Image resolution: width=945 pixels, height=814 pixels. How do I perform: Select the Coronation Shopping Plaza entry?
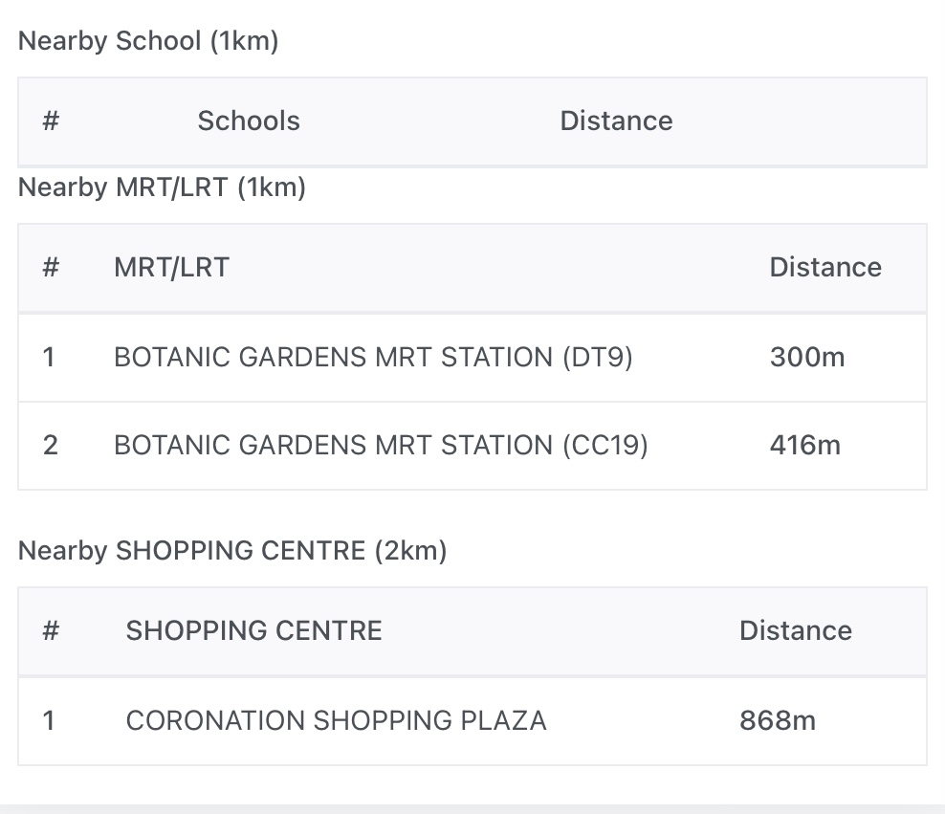pyautogui.click(x=336, y=721)
